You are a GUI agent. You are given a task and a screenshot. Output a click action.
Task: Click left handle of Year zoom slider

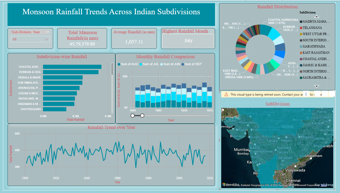tap(133, 115)
